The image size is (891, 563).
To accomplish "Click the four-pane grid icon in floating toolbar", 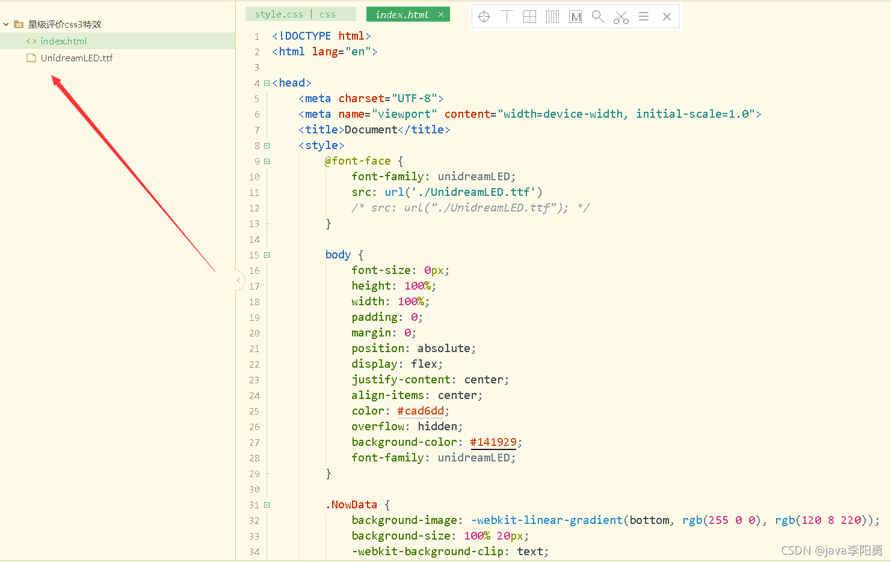I will (529, 17).
